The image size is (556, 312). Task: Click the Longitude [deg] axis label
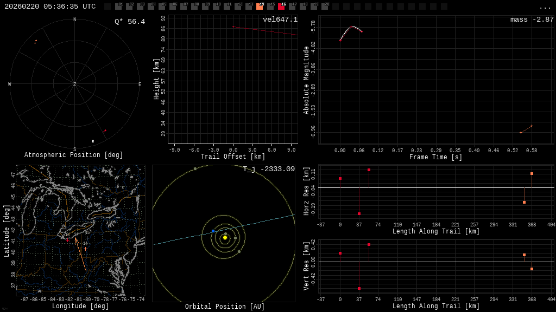pos(80,306)
